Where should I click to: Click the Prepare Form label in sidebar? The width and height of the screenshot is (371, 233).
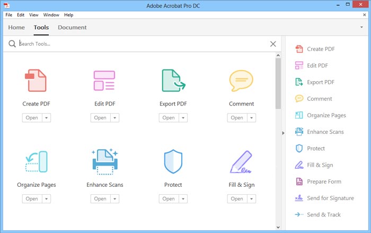click(324, 182)
